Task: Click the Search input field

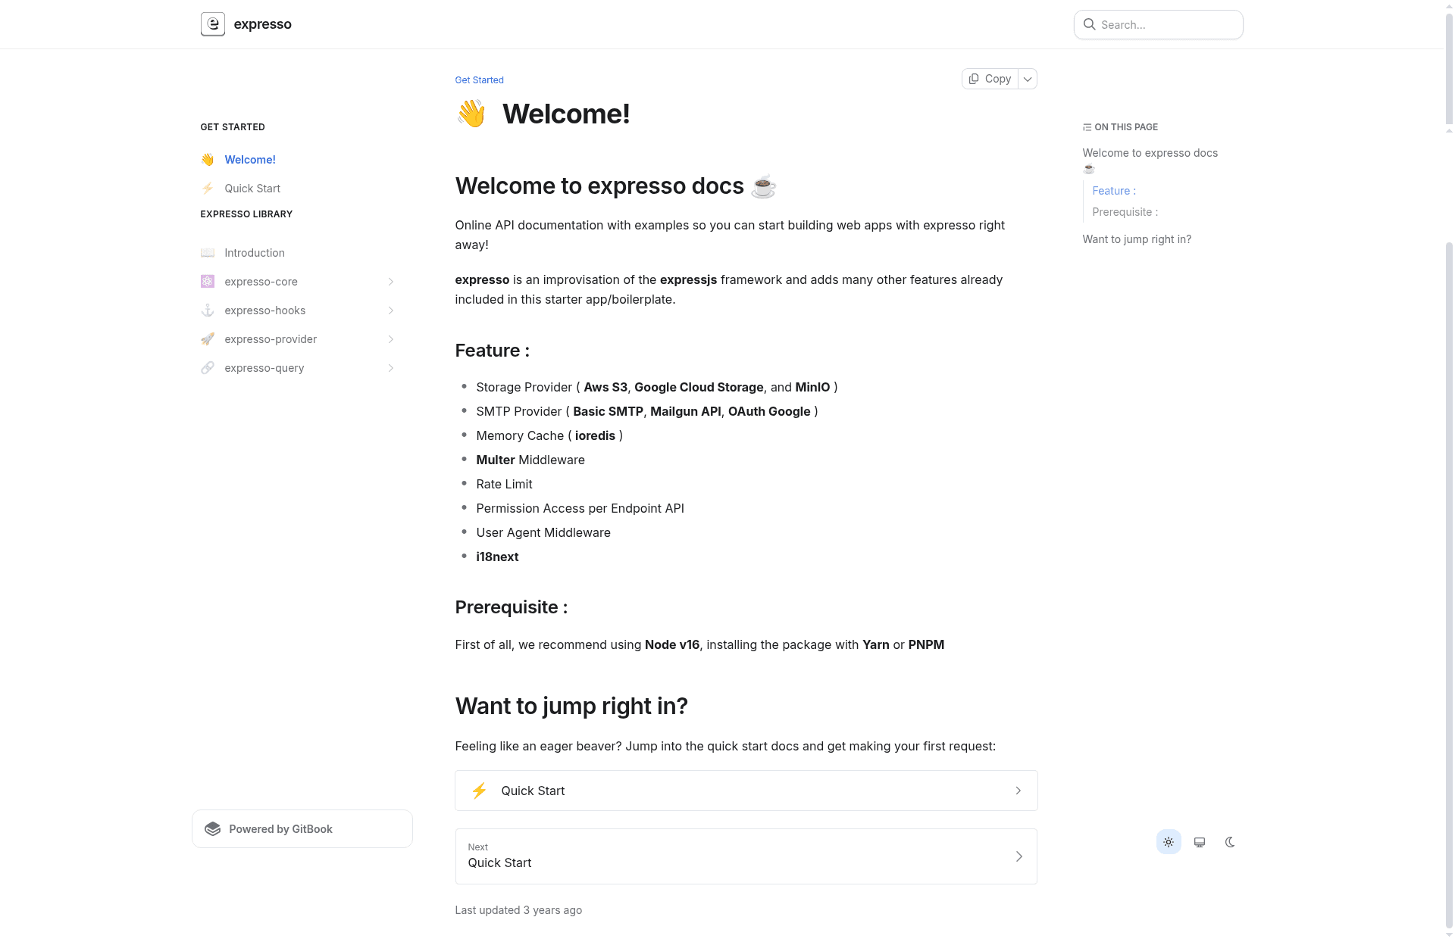Action: pos(1158,24)
